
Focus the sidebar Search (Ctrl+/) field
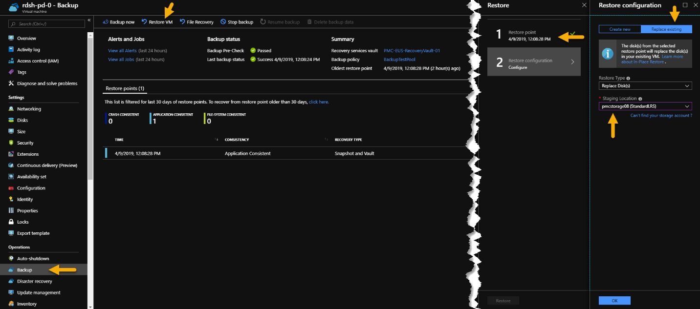(46, 23)
